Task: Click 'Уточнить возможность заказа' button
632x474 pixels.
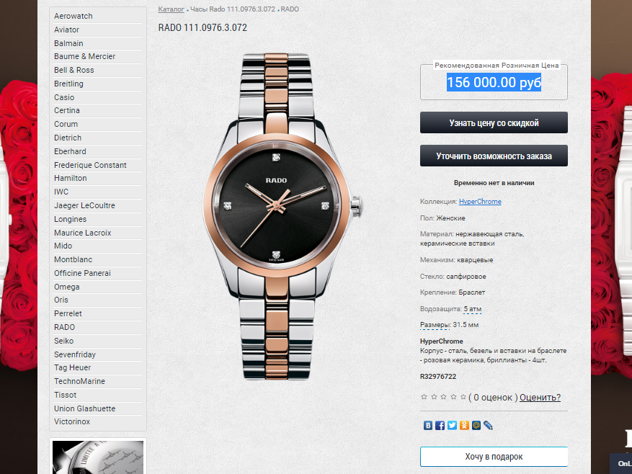Action: click(x=494, y=156)
